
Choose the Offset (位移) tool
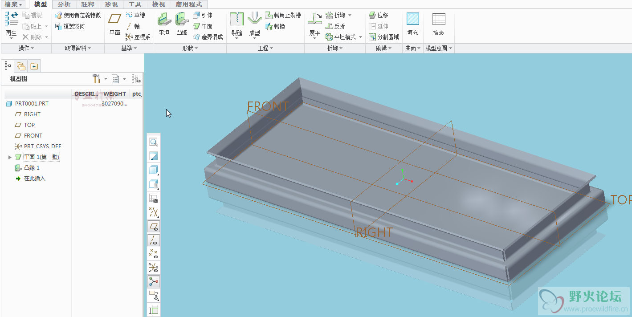tap(379, 15)
